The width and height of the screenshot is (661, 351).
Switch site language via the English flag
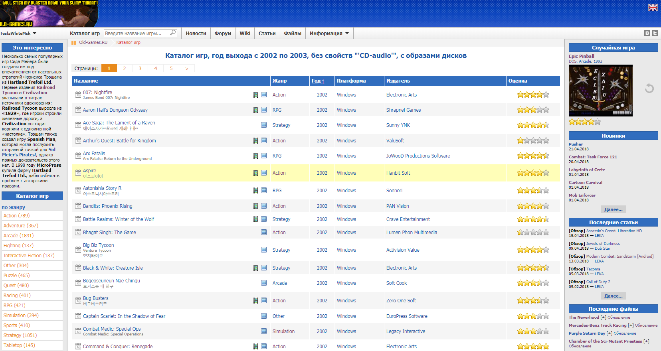pos(653,8)
